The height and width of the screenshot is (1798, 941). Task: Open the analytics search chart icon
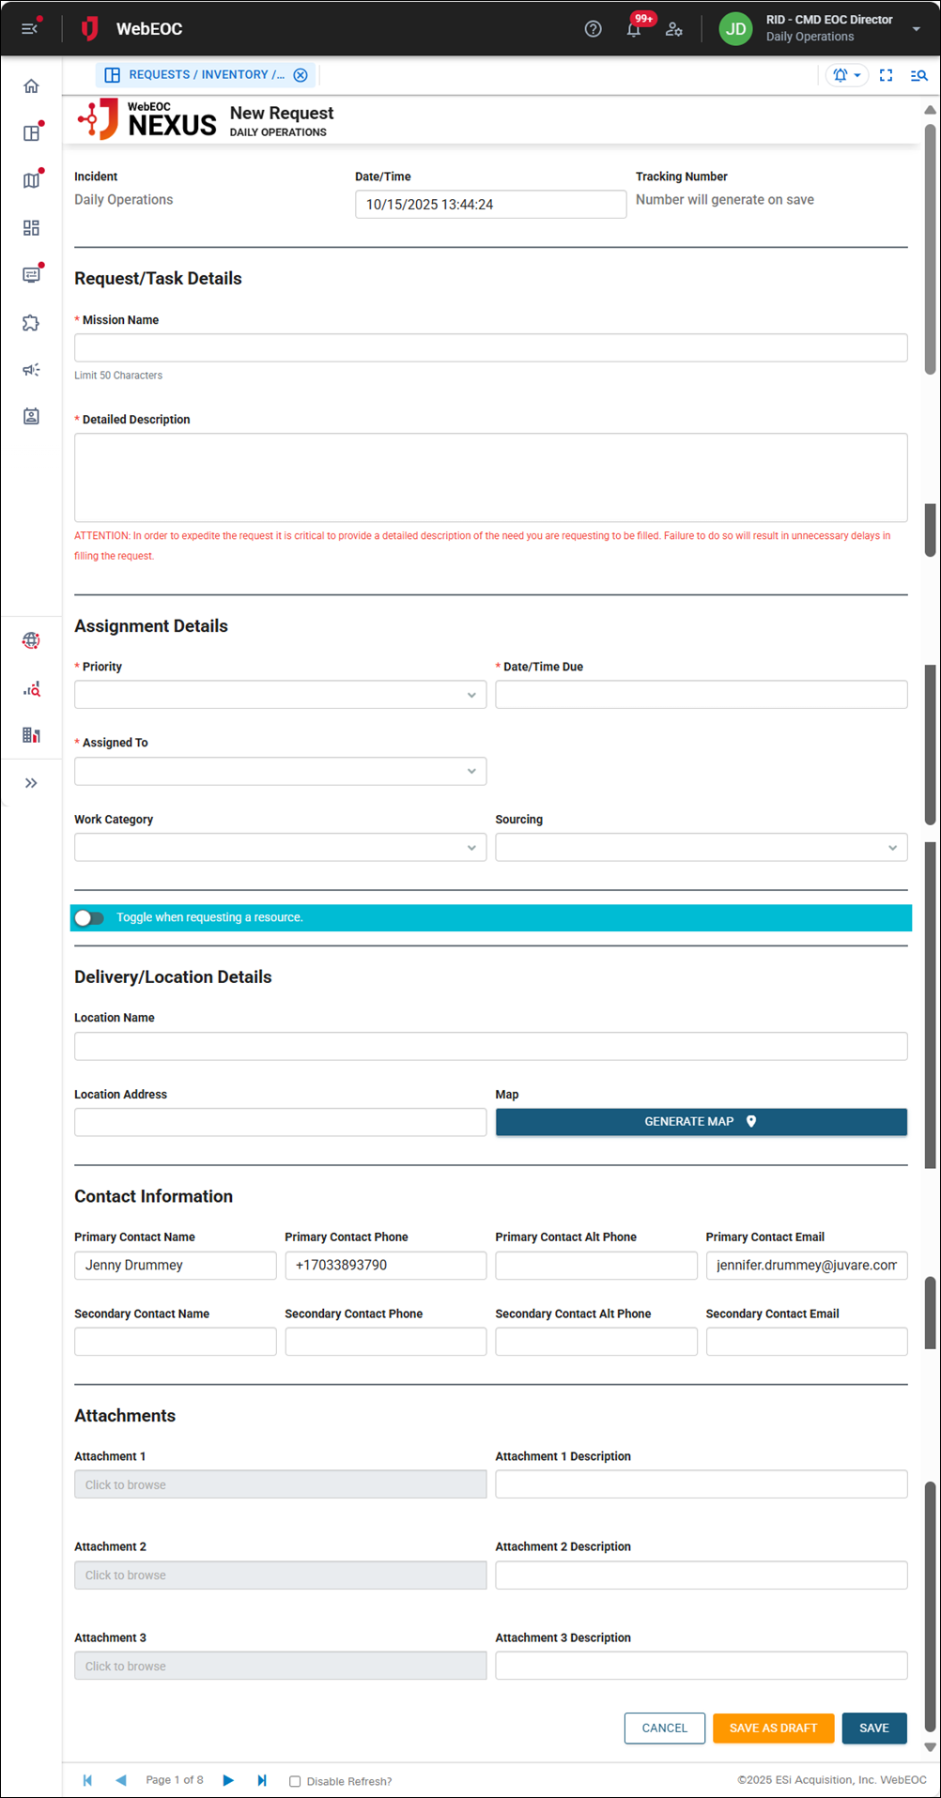(31, 689)
